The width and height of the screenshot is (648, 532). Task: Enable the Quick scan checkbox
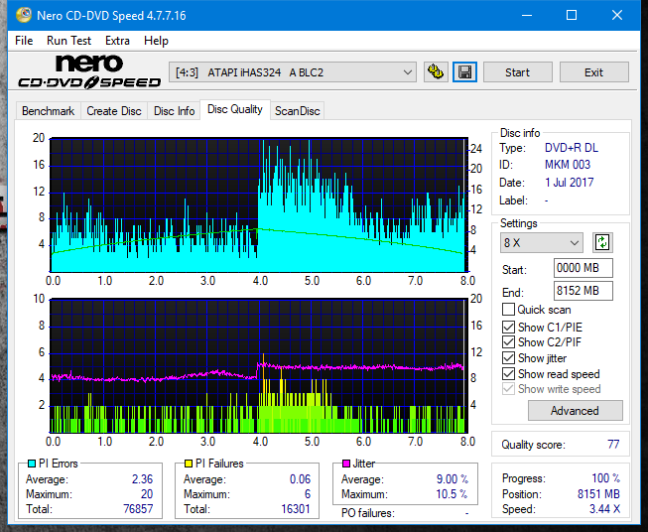508,310
